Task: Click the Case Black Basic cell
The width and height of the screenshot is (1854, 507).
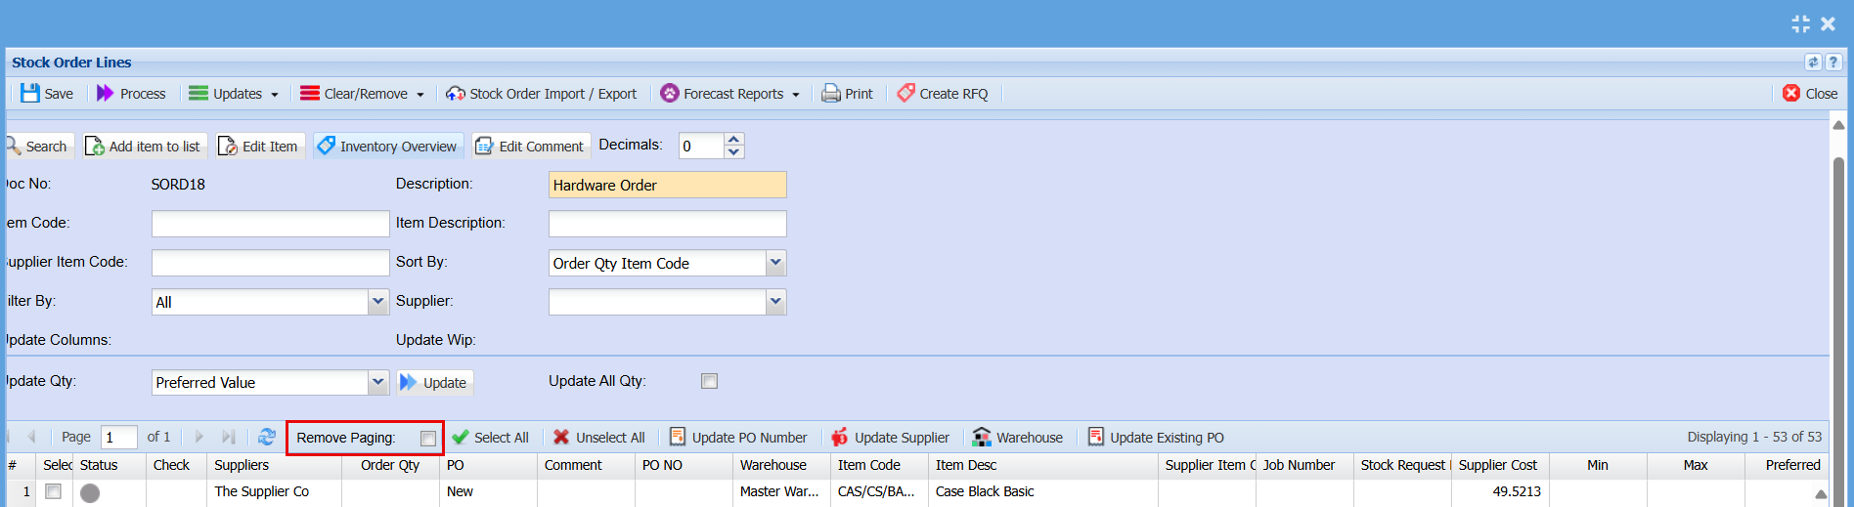Action: [1043, 491]
